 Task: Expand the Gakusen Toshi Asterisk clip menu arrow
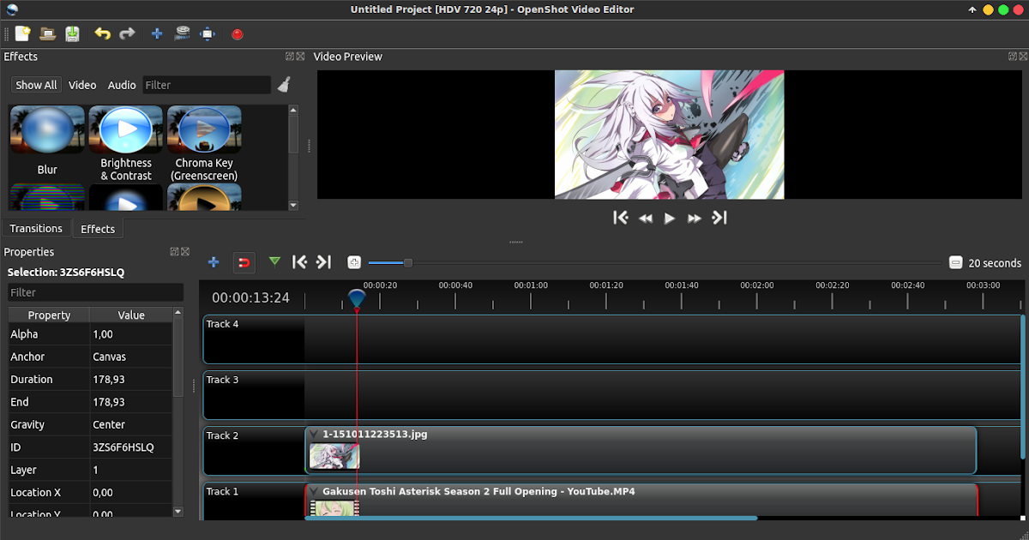pyautogui.click(x=312, y=490)
